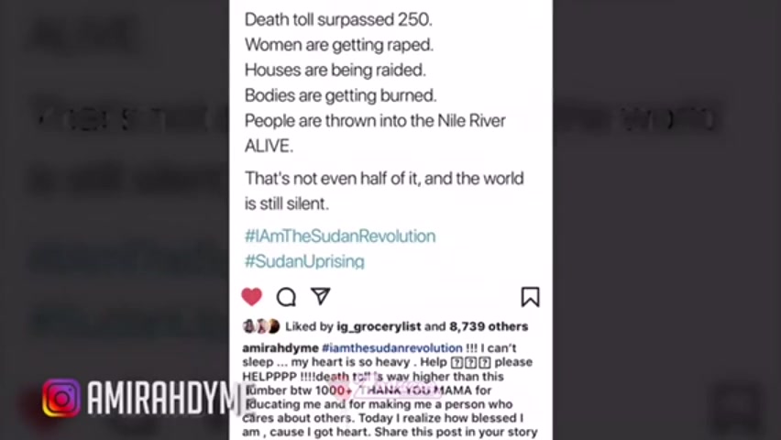
Task: Unlike the post with red heart icon
Action: click(251, 296)
